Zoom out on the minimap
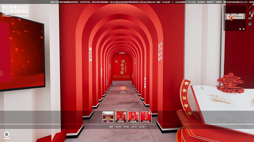 coord(244,29)
